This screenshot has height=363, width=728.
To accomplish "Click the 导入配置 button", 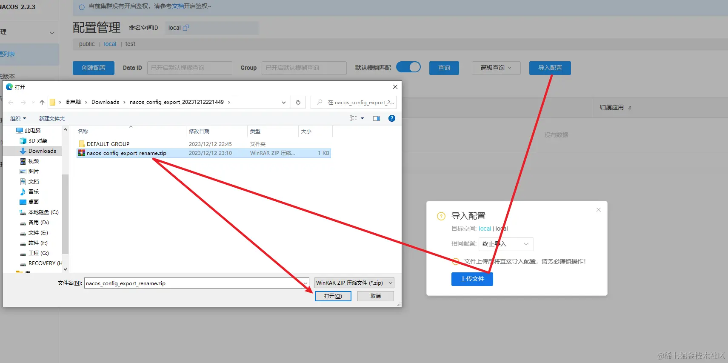I will (x=550, y=68).
